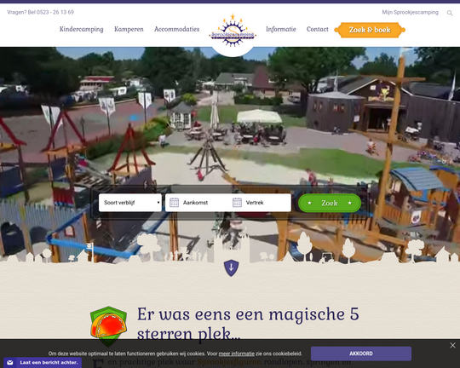This screenshot has height=368, width=460.
Task: Click the orange Zoek & boek button
Action: (370, 30)
